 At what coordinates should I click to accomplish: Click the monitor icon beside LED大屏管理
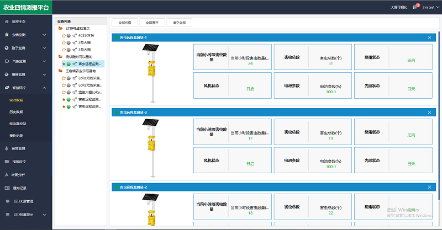pos(8,201)
